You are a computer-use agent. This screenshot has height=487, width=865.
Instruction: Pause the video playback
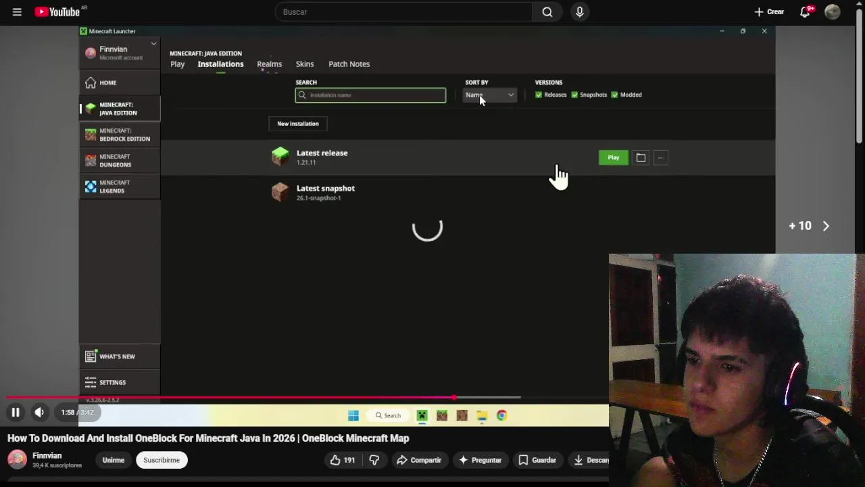15,412
